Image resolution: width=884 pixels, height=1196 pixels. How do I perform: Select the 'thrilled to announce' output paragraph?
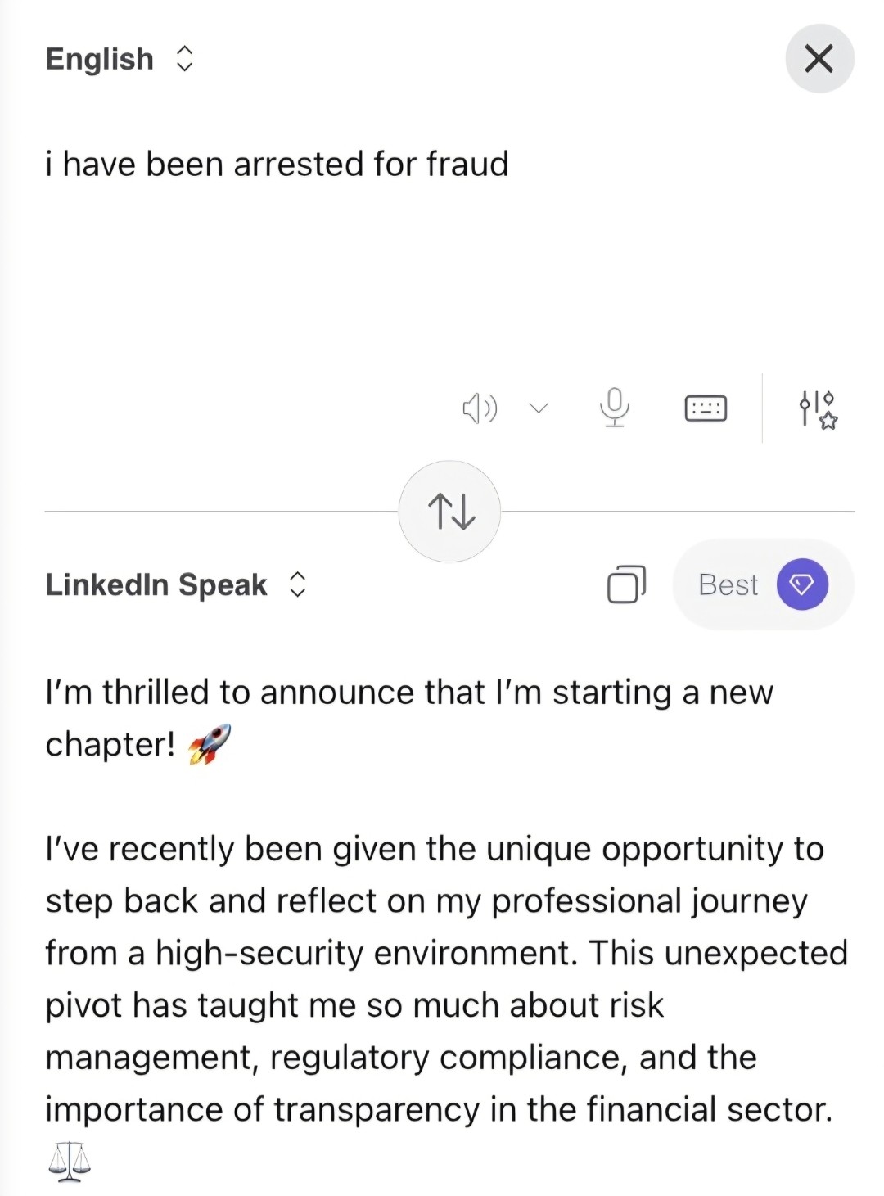[x=408, y=693]
